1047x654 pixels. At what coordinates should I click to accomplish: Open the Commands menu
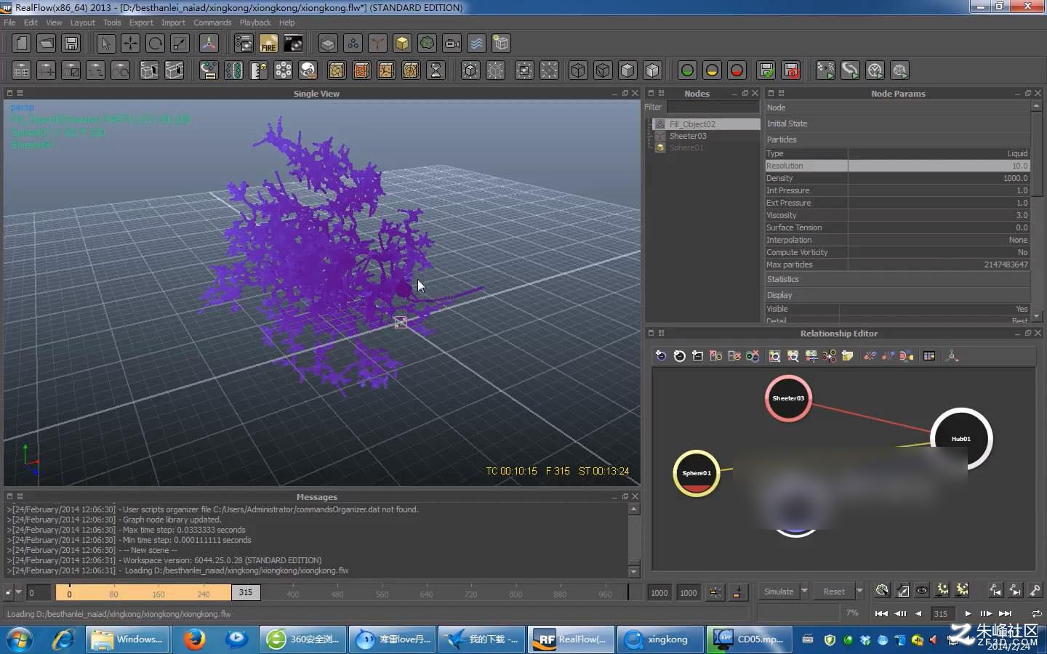pyautogui.click(x=212, y=23)
